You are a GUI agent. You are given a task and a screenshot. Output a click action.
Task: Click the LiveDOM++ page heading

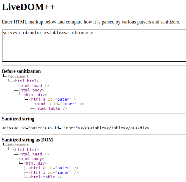(29, 7)
